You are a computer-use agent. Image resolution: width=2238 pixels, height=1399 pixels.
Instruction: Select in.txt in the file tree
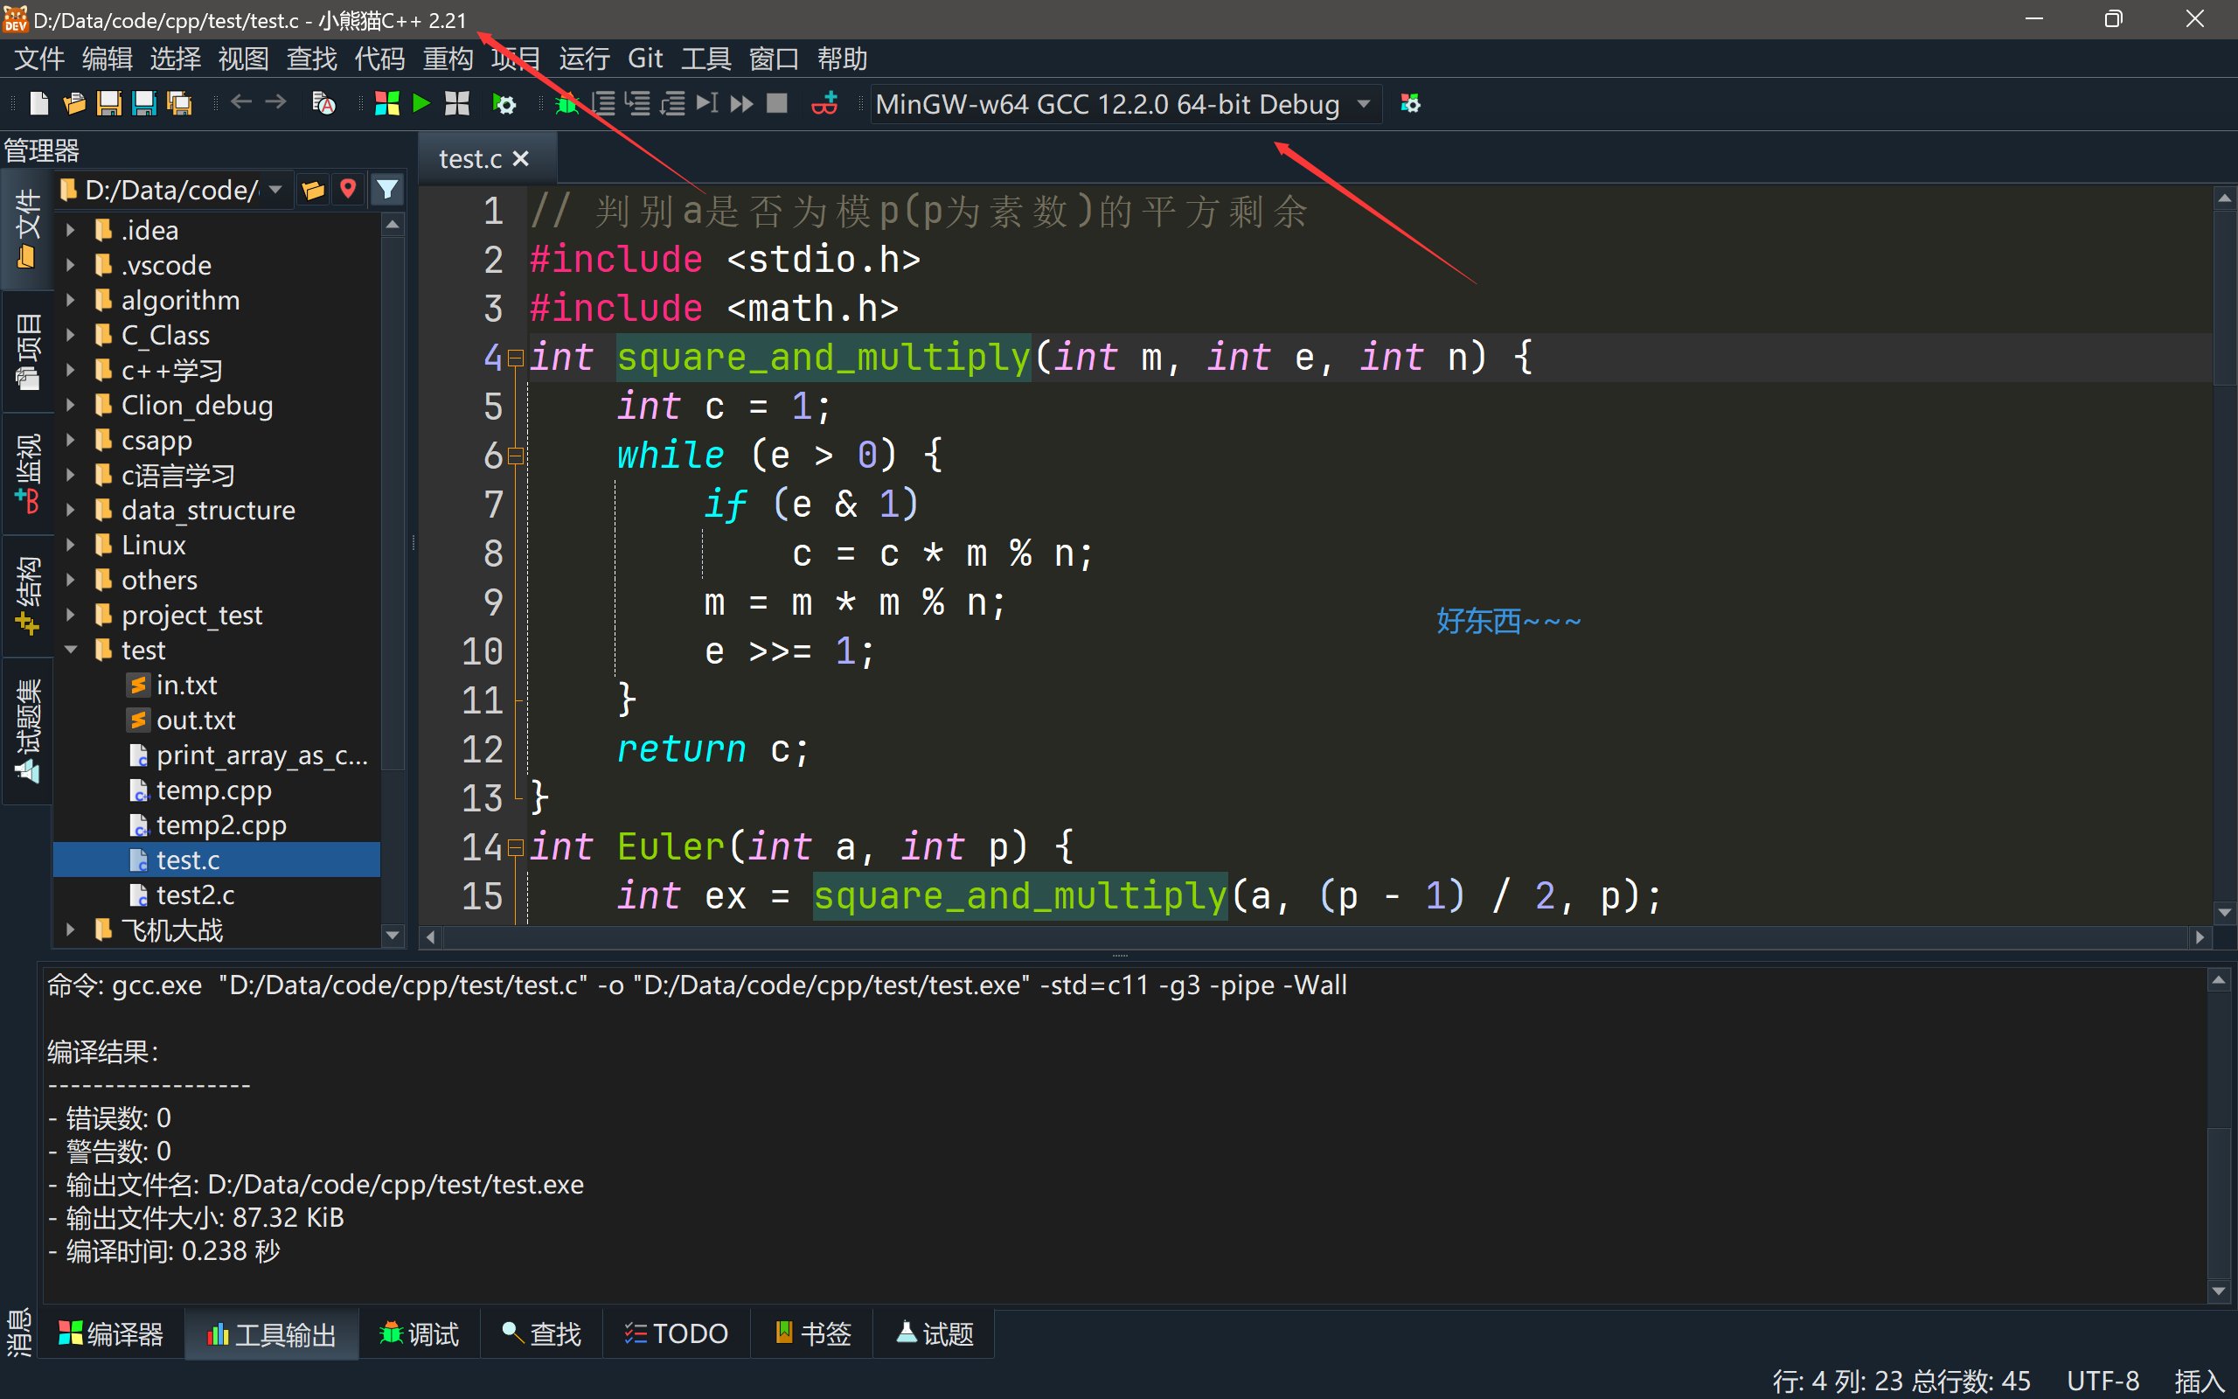186,685
